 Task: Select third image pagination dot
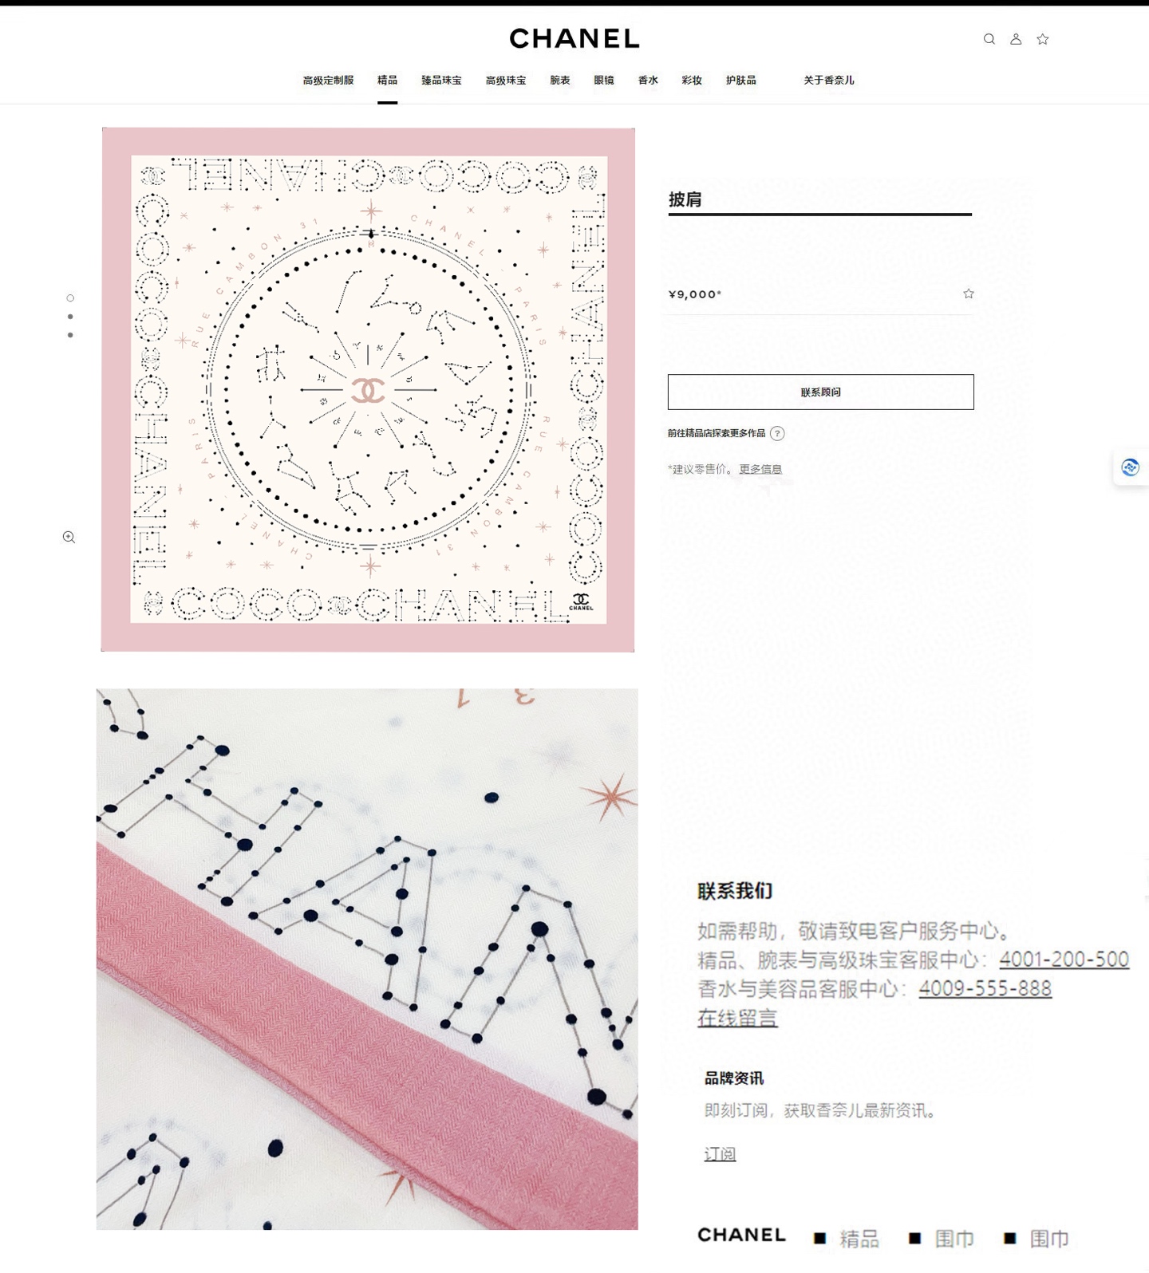[70, 335]
